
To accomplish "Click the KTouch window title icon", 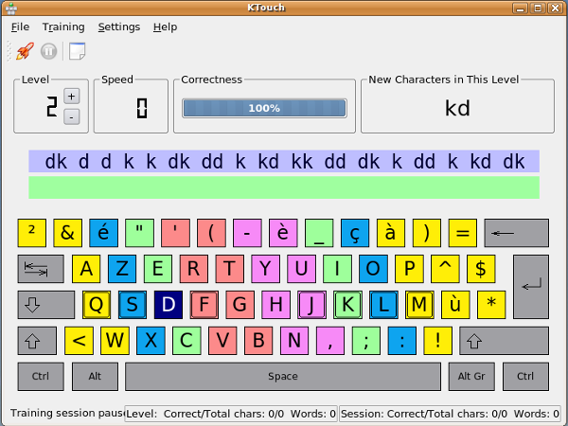I will tap(11, 8).
